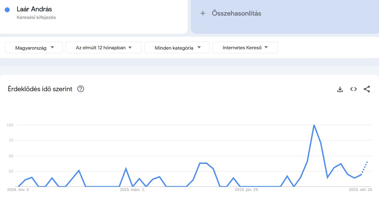Click the blue dot beside Laár András
379x202 pixels.
[x=7, y=9]
